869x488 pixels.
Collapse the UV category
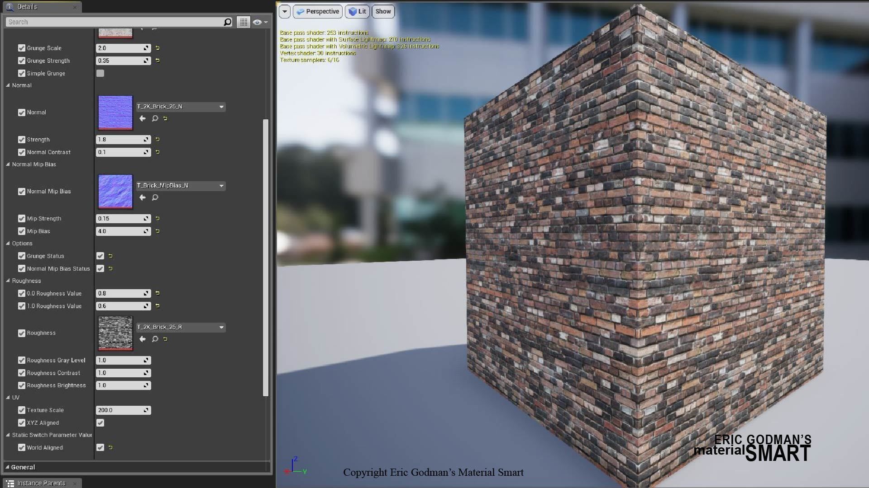(x=8, y=398)
